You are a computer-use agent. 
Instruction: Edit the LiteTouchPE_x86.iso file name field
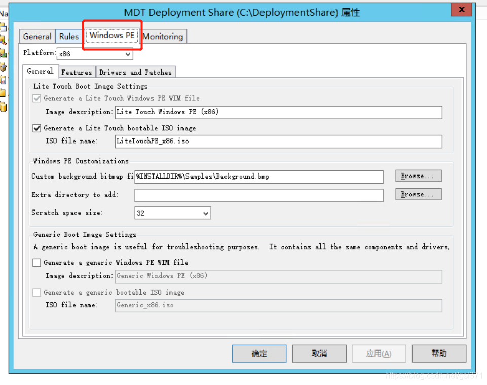(x=279, y=142)
